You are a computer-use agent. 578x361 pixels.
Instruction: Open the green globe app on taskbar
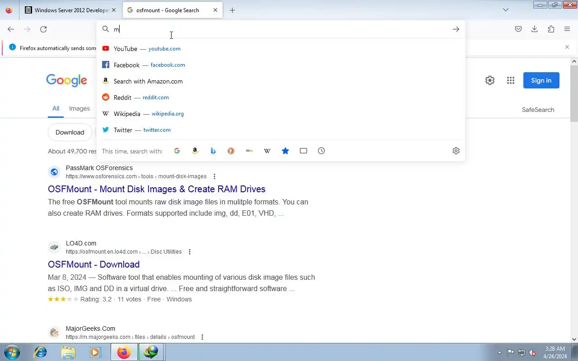151,352
